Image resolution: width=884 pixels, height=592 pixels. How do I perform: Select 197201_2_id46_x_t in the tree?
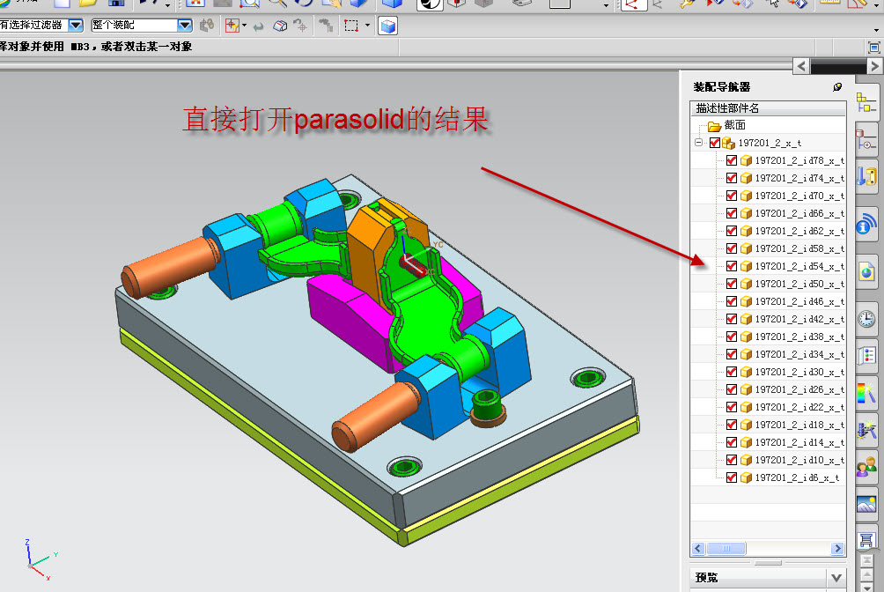[799, 301]
